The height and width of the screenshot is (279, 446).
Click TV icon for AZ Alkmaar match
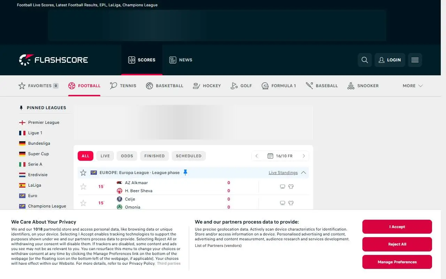(x=283, y=187)
